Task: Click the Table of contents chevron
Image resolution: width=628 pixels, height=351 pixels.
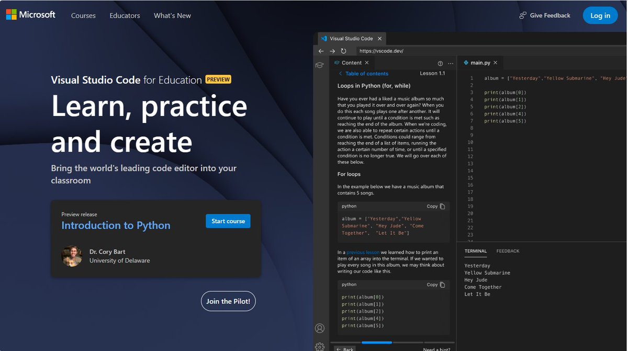Action: 340,74
